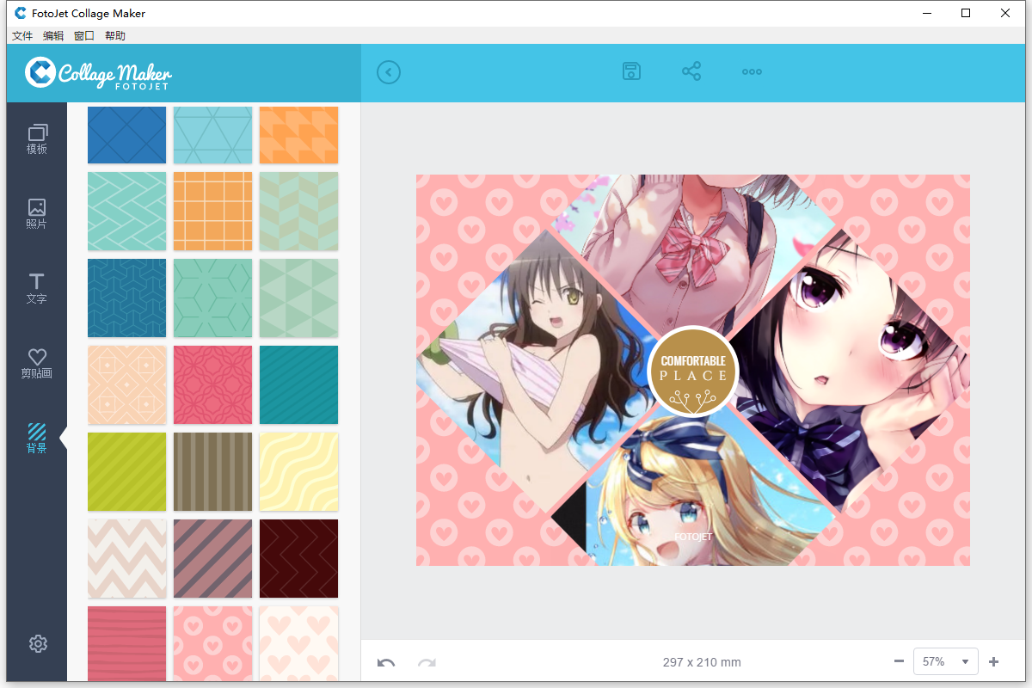Screen dimensions: 1032x688
Task: Click the share icon in top bar
Action: [691, 71]
